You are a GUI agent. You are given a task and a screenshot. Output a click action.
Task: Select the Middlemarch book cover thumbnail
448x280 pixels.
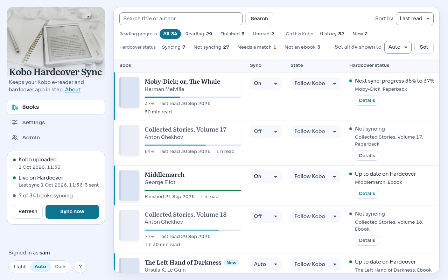coord(129,185)
